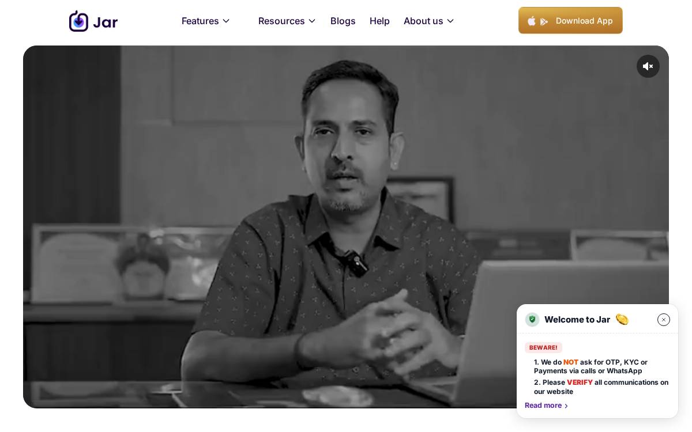Image resolution: width=692 pixels, height=432 pixels.
Task: Unmute the video with the speaker icon
Action: pos(648,66)
